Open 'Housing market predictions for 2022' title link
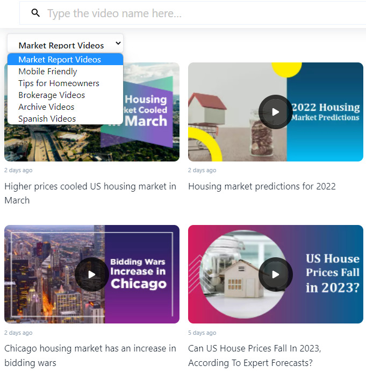 [x=262, y=186]
